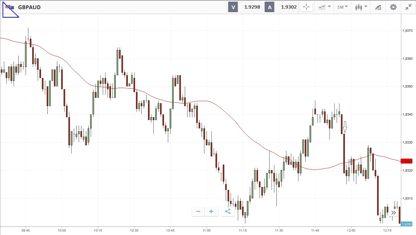The height and width of the screenshot is (235, 416).
Task: Collapse the chart from fullscreen
Action: (408, 7)
